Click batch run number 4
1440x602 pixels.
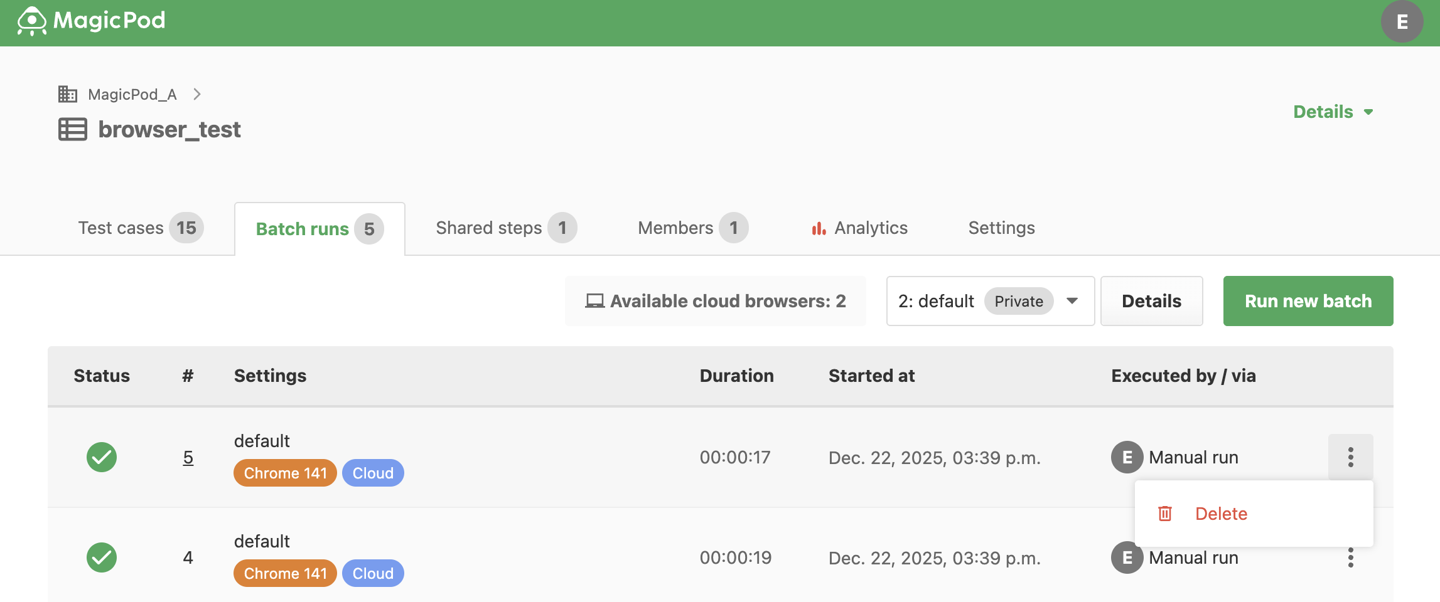[188, 557]
